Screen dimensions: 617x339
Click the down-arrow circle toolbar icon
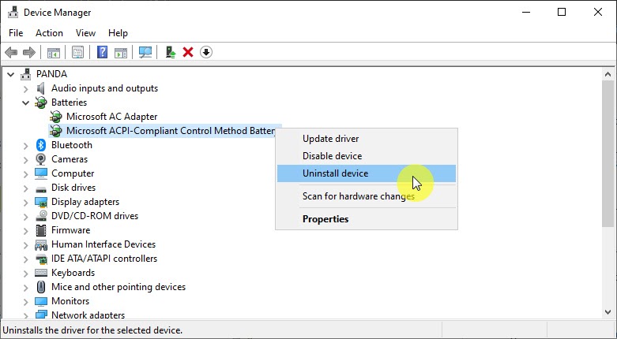coord(206,52)
